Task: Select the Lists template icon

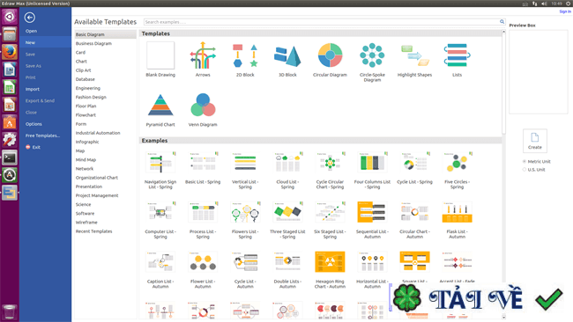Action: [458, 55]
